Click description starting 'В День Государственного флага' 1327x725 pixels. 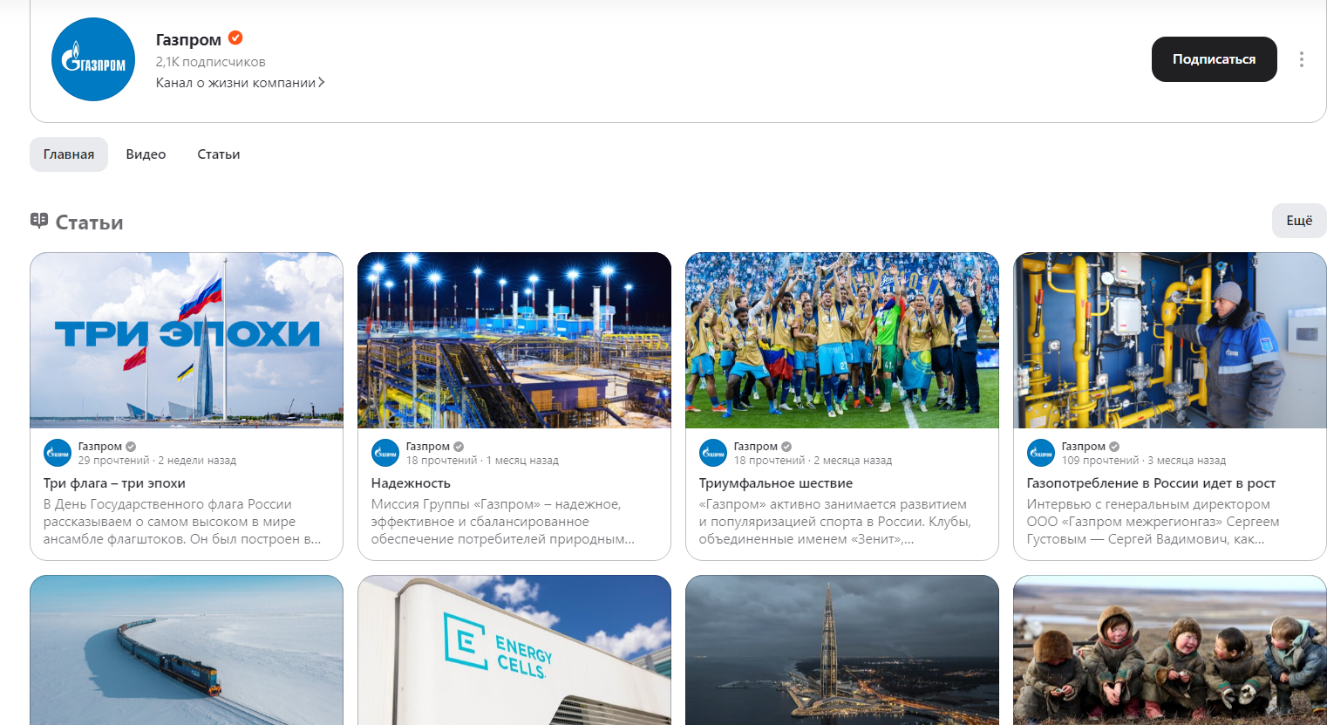point(182,522)
